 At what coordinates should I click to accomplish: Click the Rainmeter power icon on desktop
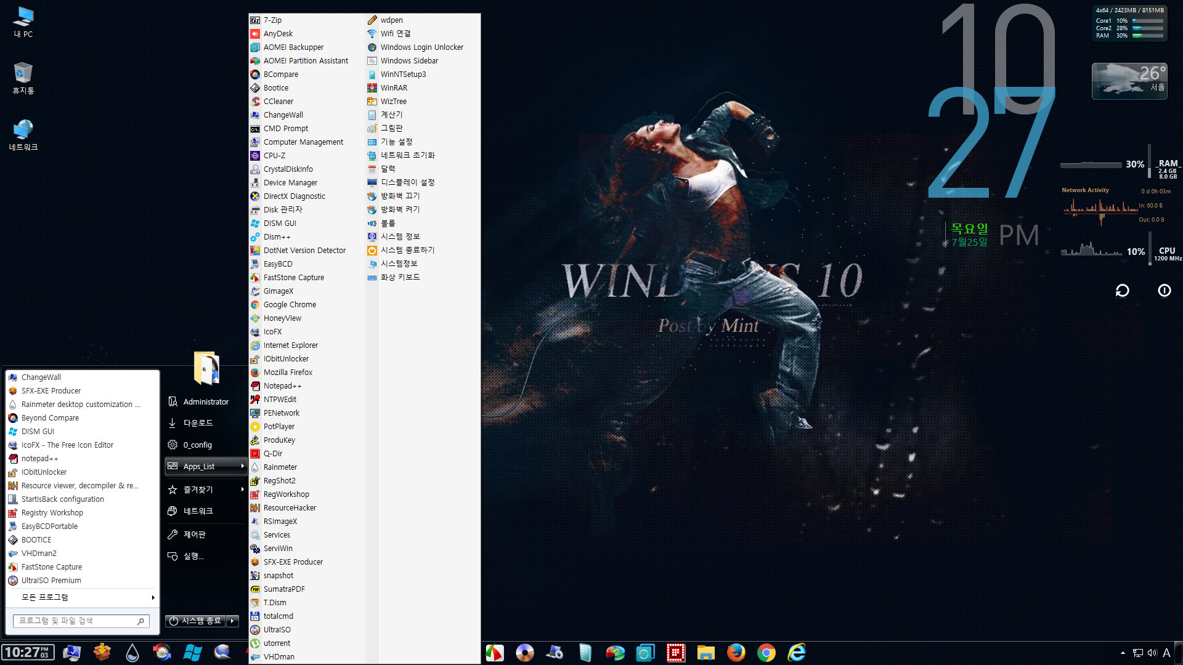1164,290
